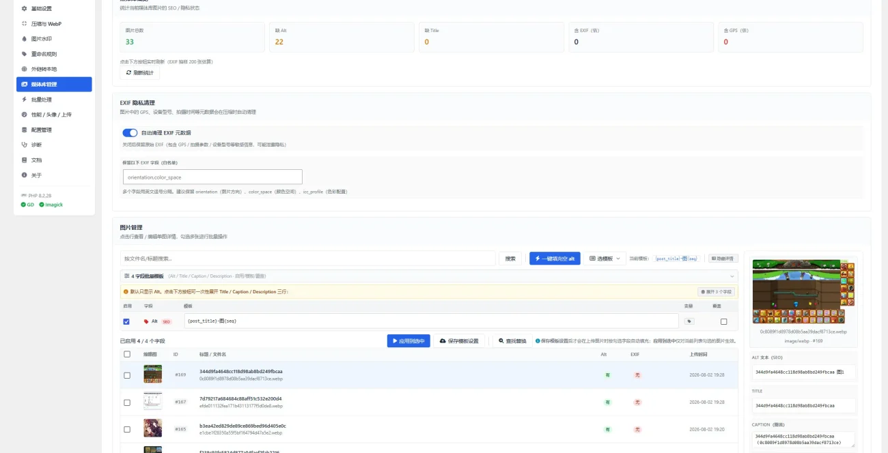Switch to 批量处理 page
The width and height of the screenshot is (888, 453).
pyautogui.click(x=54, y=100)
